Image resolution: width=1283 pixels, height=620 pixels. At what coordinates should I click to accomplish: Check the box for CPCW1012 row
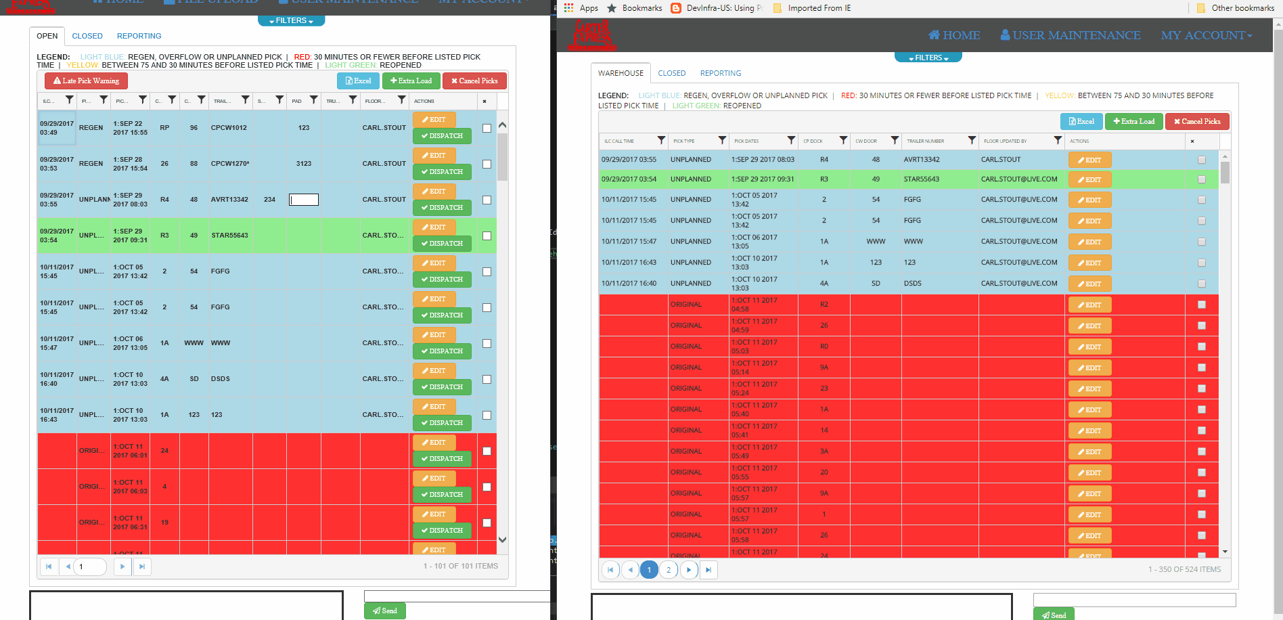[487, 128]
